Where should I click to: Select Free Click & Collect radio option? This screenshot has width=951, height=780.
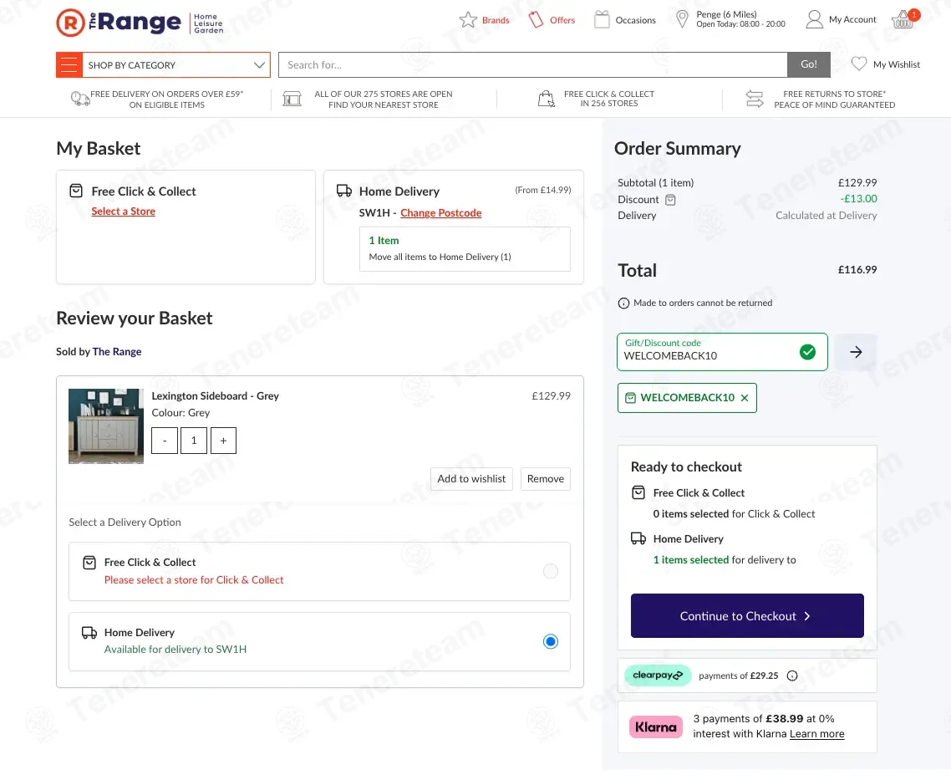[550, 571]
